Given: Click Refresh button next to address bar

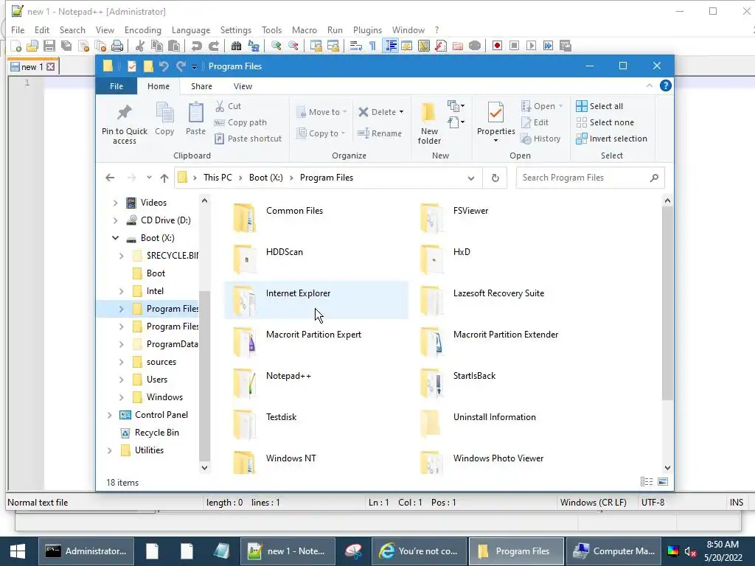Looking at the screenshot, I should 495,178.
